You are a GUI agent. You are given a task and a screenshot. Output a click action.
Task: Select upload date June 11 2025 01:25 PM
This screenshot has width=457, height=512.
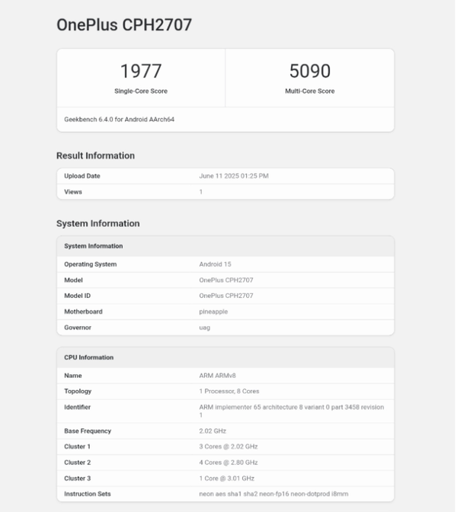pos(234,176)
